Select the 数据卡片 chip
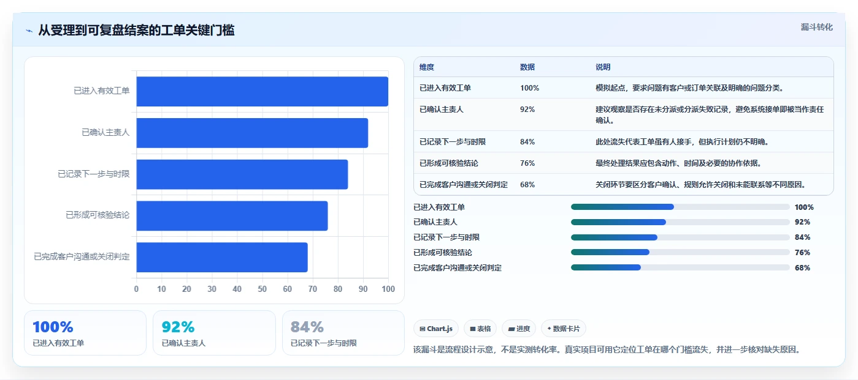 (x=563, y=329)
